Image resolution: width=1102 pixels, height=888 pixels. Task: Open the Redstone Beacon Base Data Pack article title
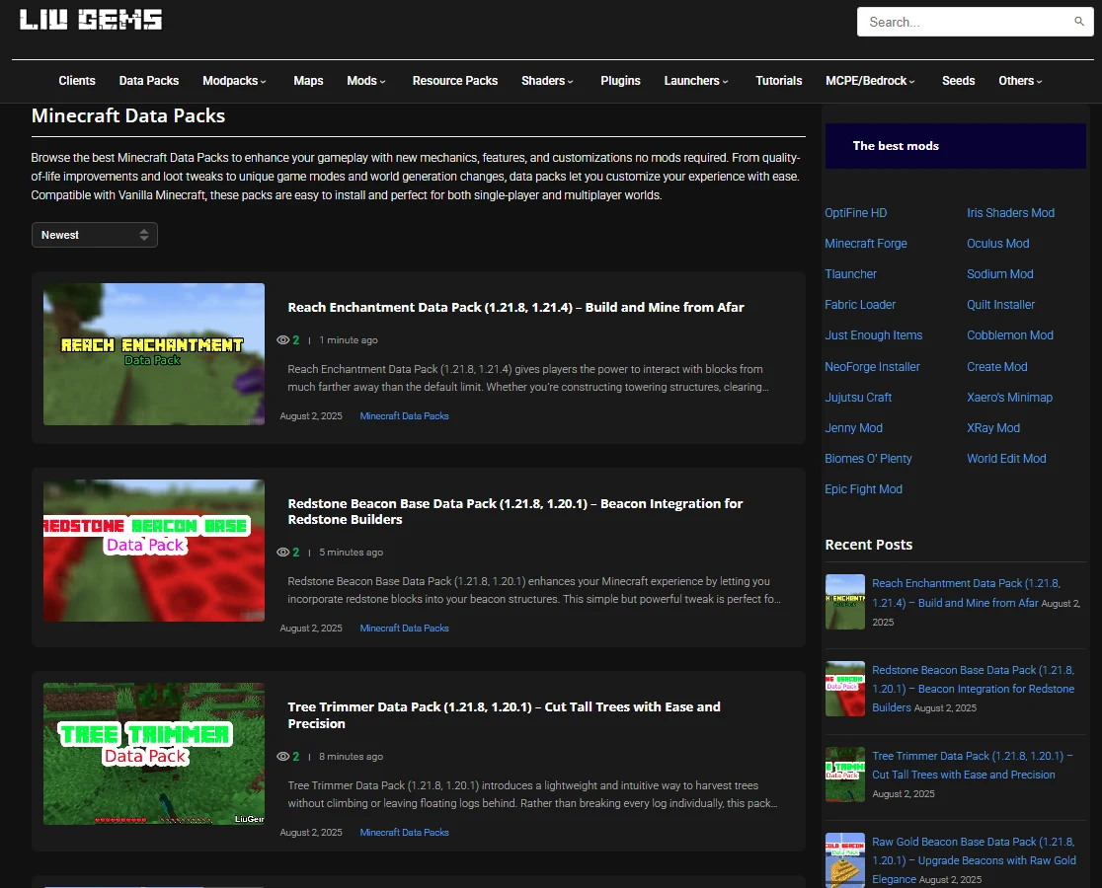(515, 512)
